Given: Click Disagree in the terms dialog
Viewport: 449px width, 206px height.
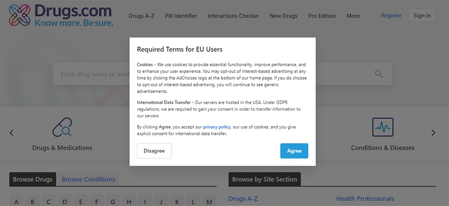Looking at the screenshot, I should [x=154, y=151].
